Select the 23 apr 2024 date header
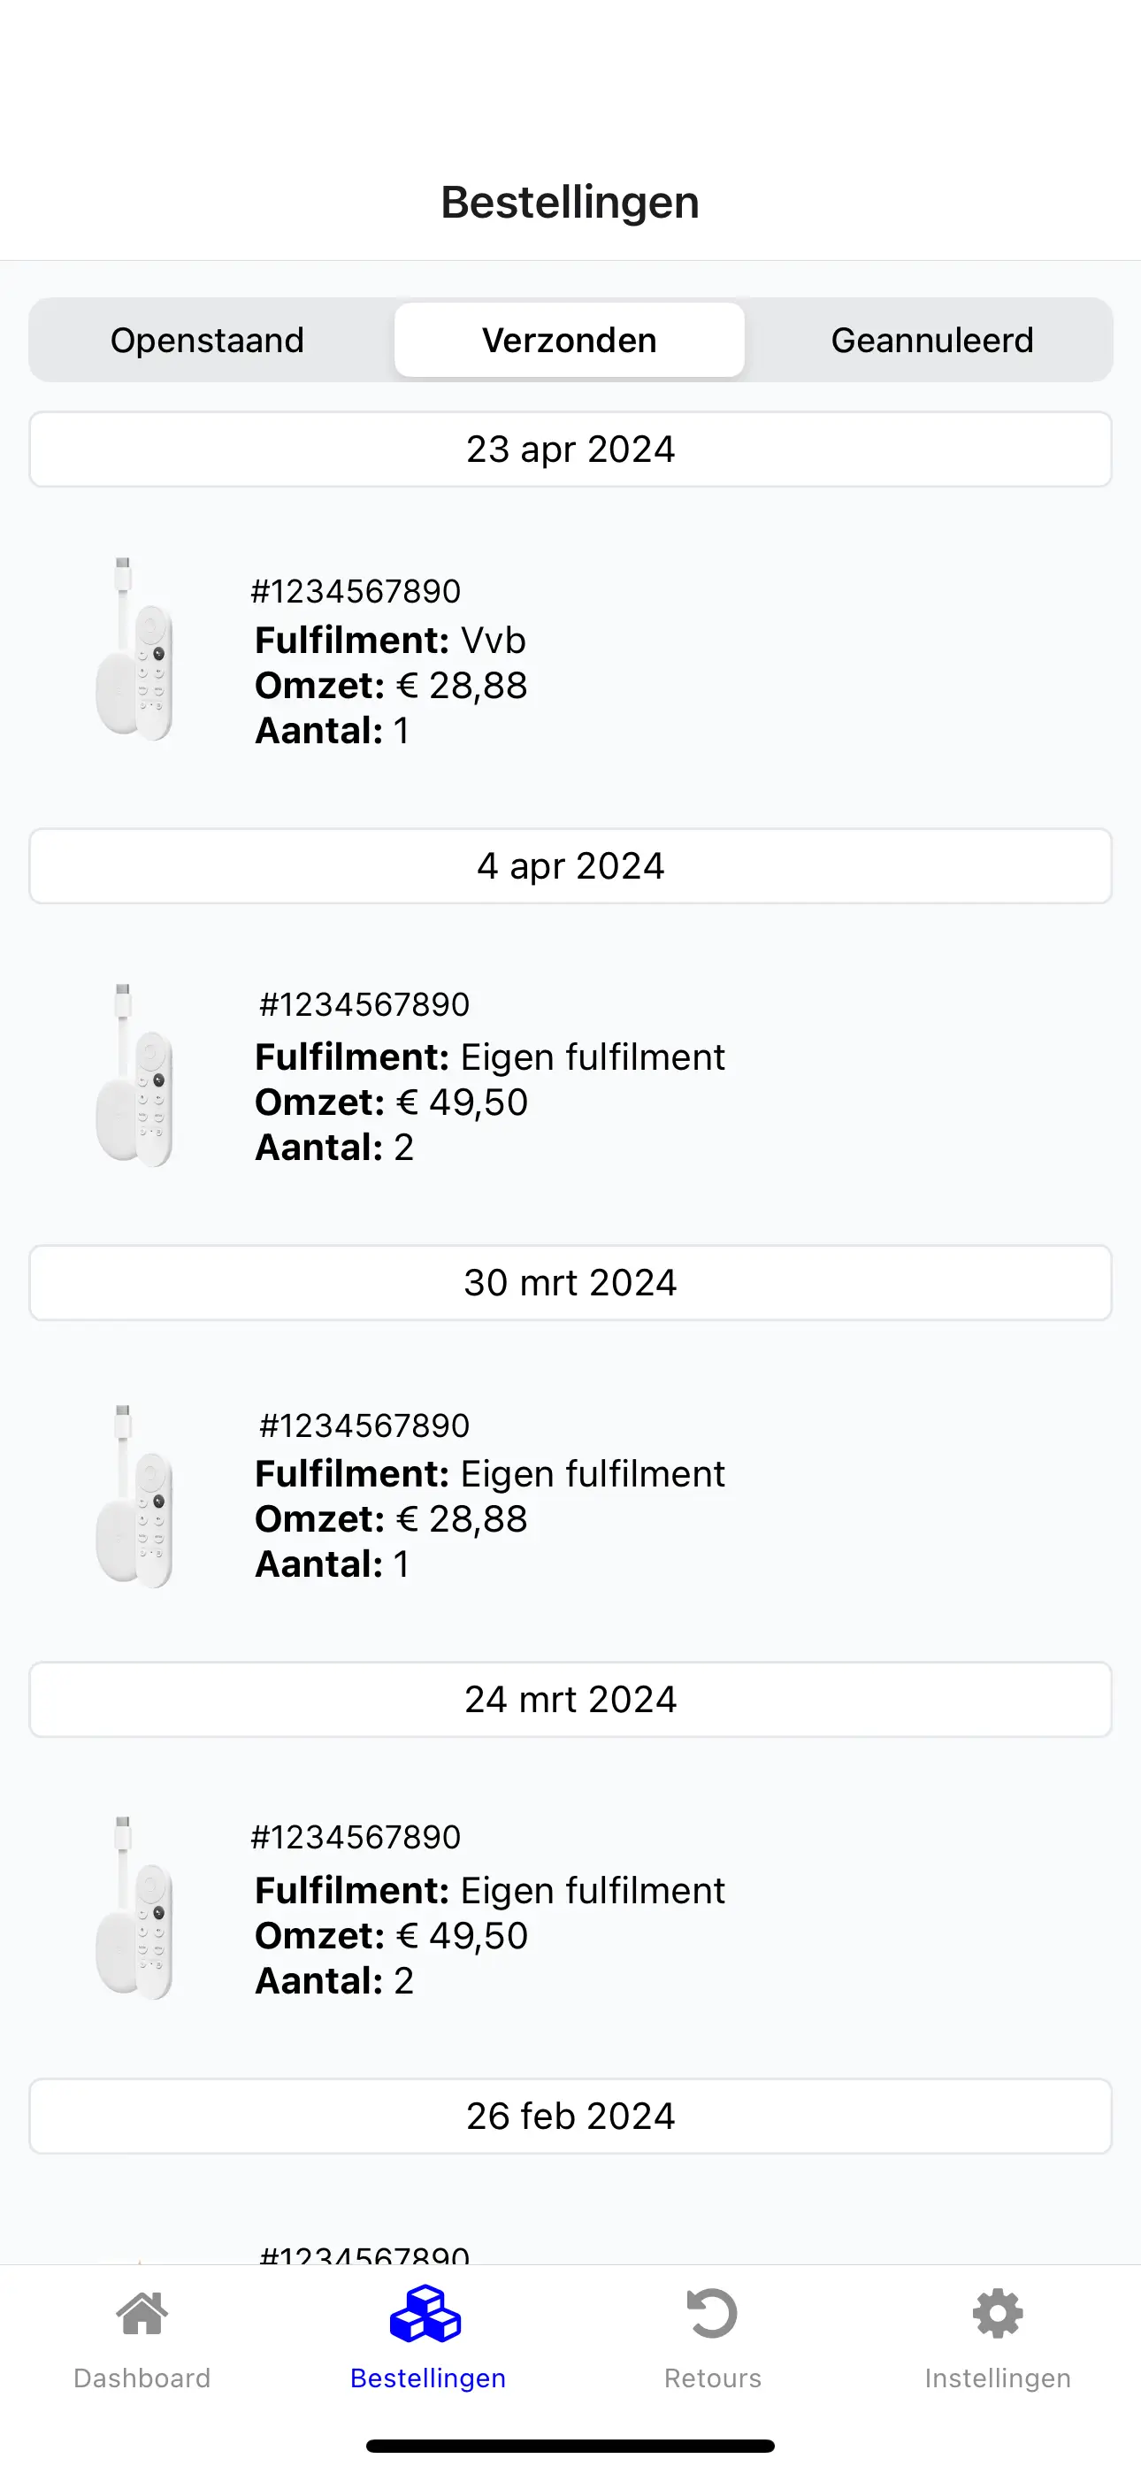Viewport: 1141px width, 2474px height. pyautogui.click(x=570, y=449)
